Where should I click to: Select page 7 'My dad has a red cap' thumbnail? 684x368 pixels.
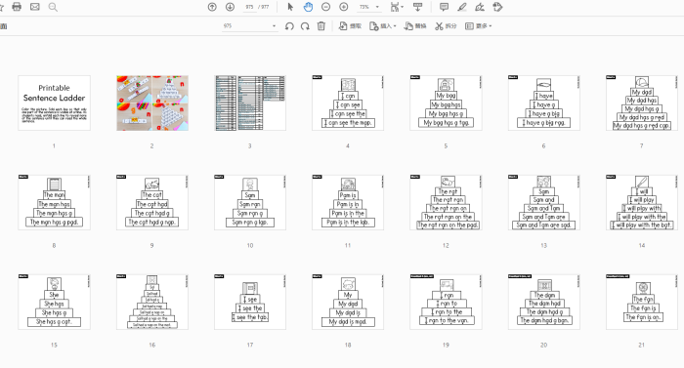[642, 102]
